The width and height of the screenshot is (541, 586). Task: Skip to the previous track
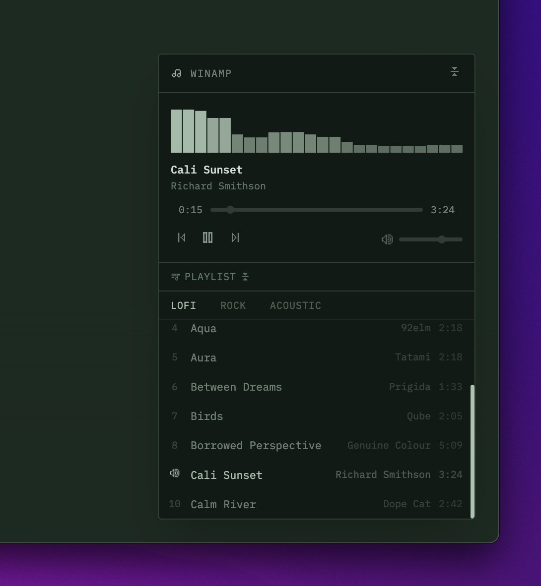[x=182, y=237]
